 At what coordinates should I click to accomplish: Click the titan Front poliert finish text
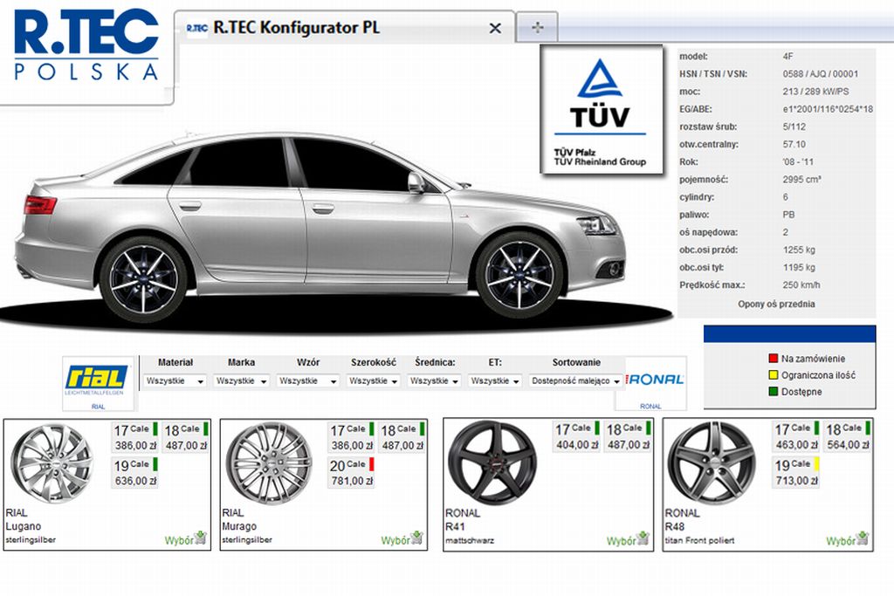[699, 540]
